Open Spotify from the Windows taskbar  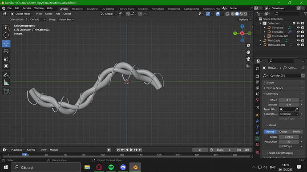tap(111, 167)
